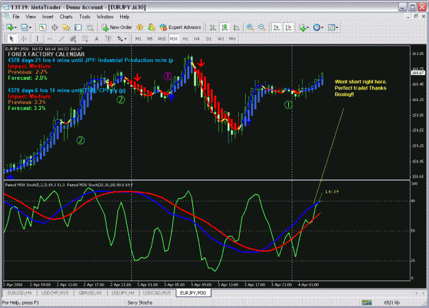Open the Tools menu

(x=84, y=16)
